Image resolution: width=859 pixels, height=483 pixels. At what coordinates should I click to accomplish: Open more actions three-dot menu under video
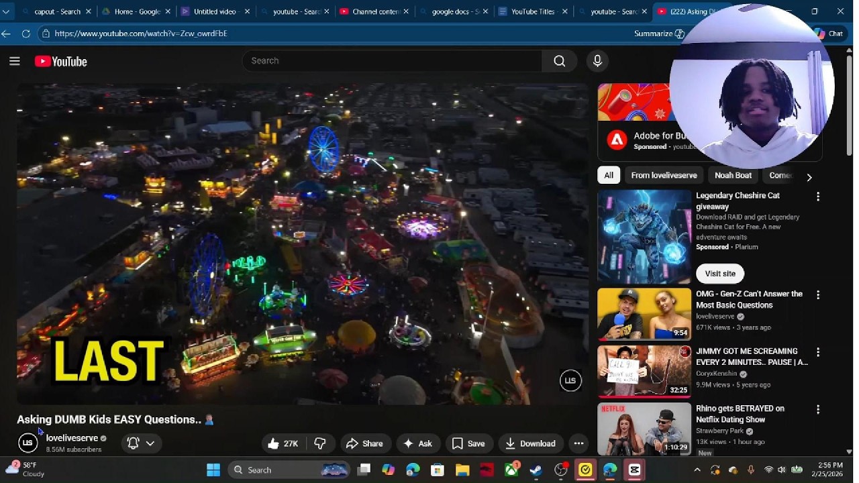coord(578,443)
